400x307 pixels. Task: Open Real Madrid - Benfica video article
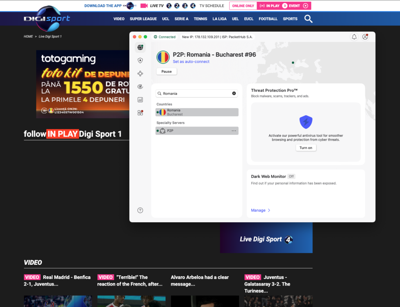tap(58, 280)
